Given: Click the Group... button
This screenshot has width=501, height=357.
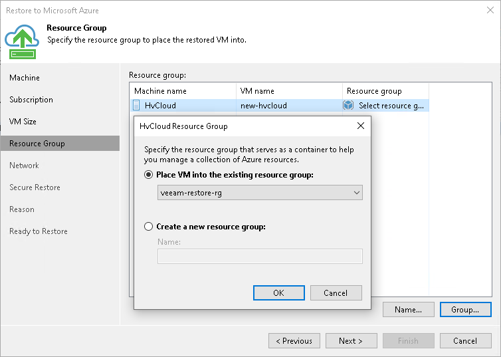Looking at the screenshot, I should 465,310.
